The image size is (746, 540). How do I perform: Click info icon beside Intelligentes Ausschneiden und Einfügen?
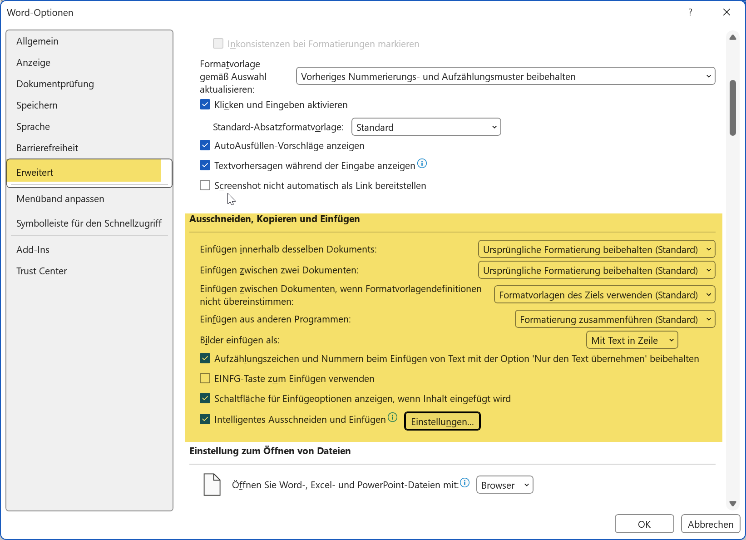(x=392, y=417)
